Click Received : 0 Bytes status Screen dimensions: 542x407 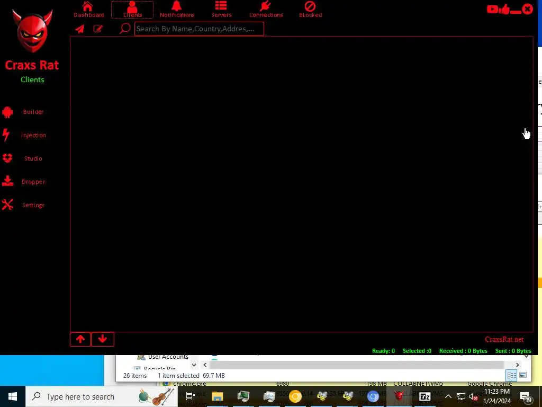coord(463,351)
